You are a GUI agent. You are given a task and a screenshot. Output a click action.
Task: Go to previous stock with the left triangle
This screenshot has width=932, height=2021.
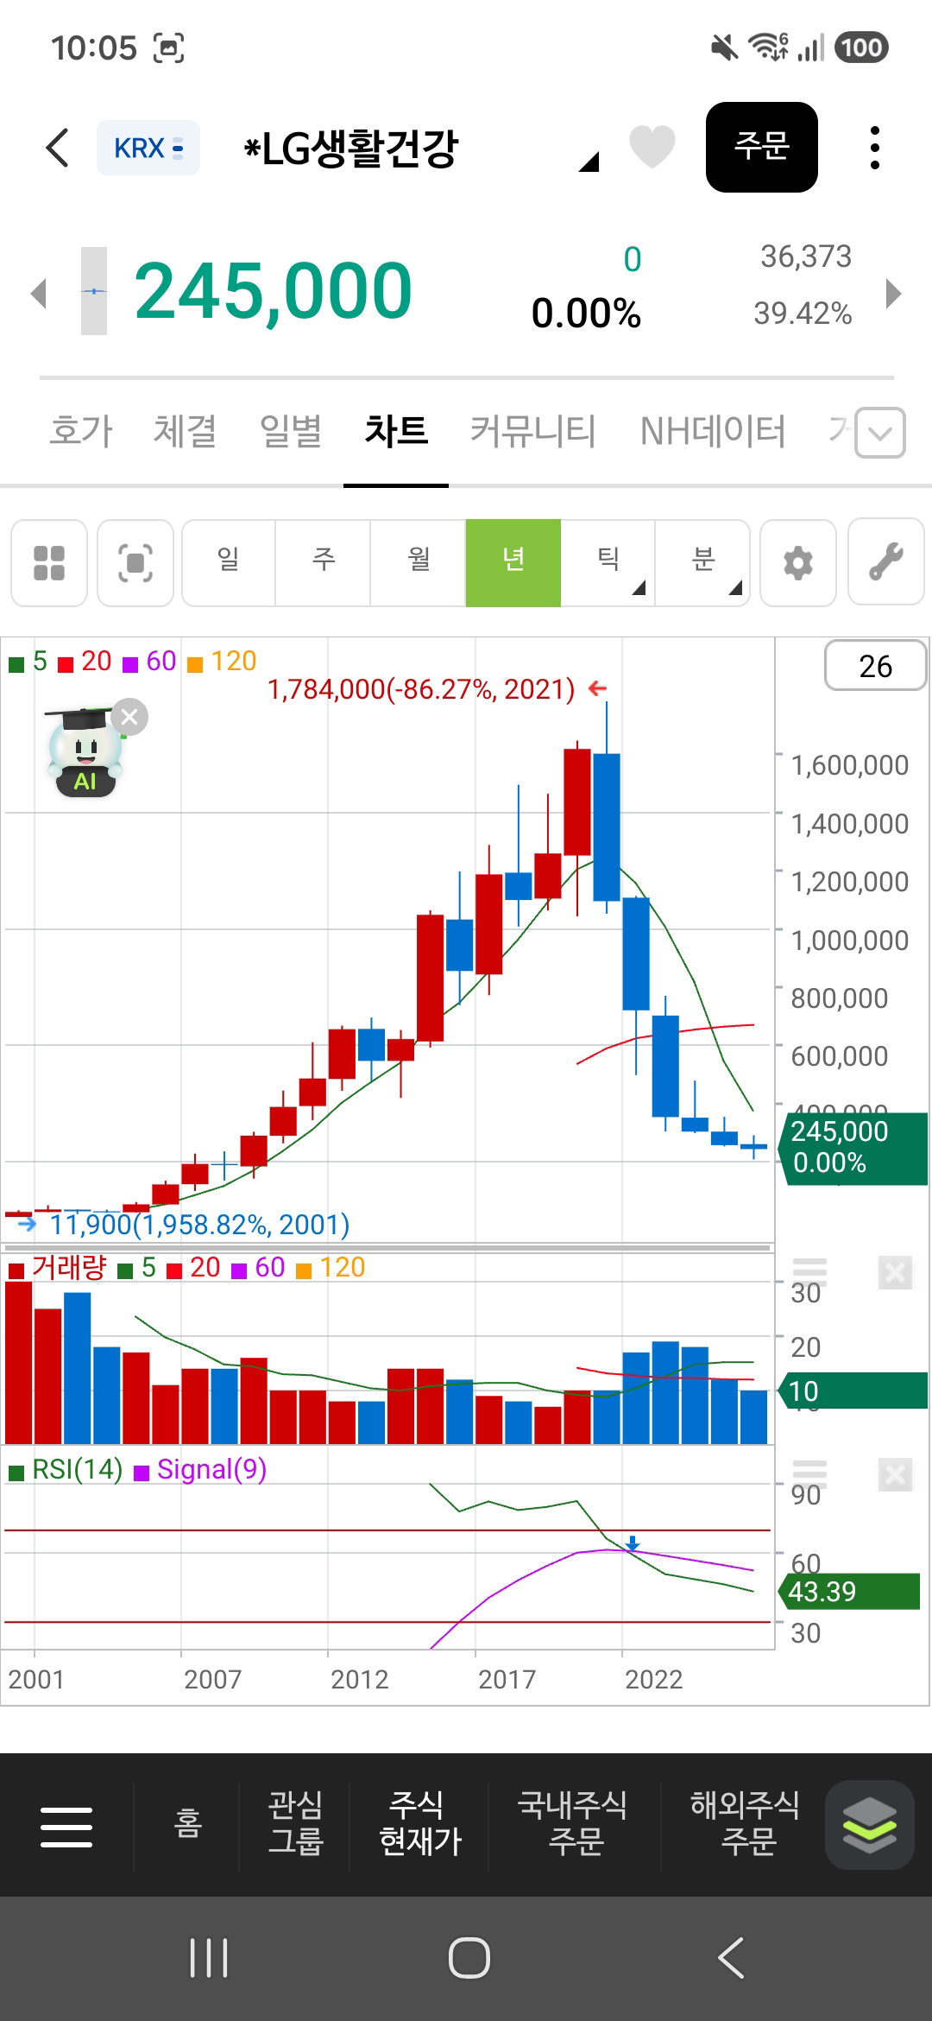[38, 293]
